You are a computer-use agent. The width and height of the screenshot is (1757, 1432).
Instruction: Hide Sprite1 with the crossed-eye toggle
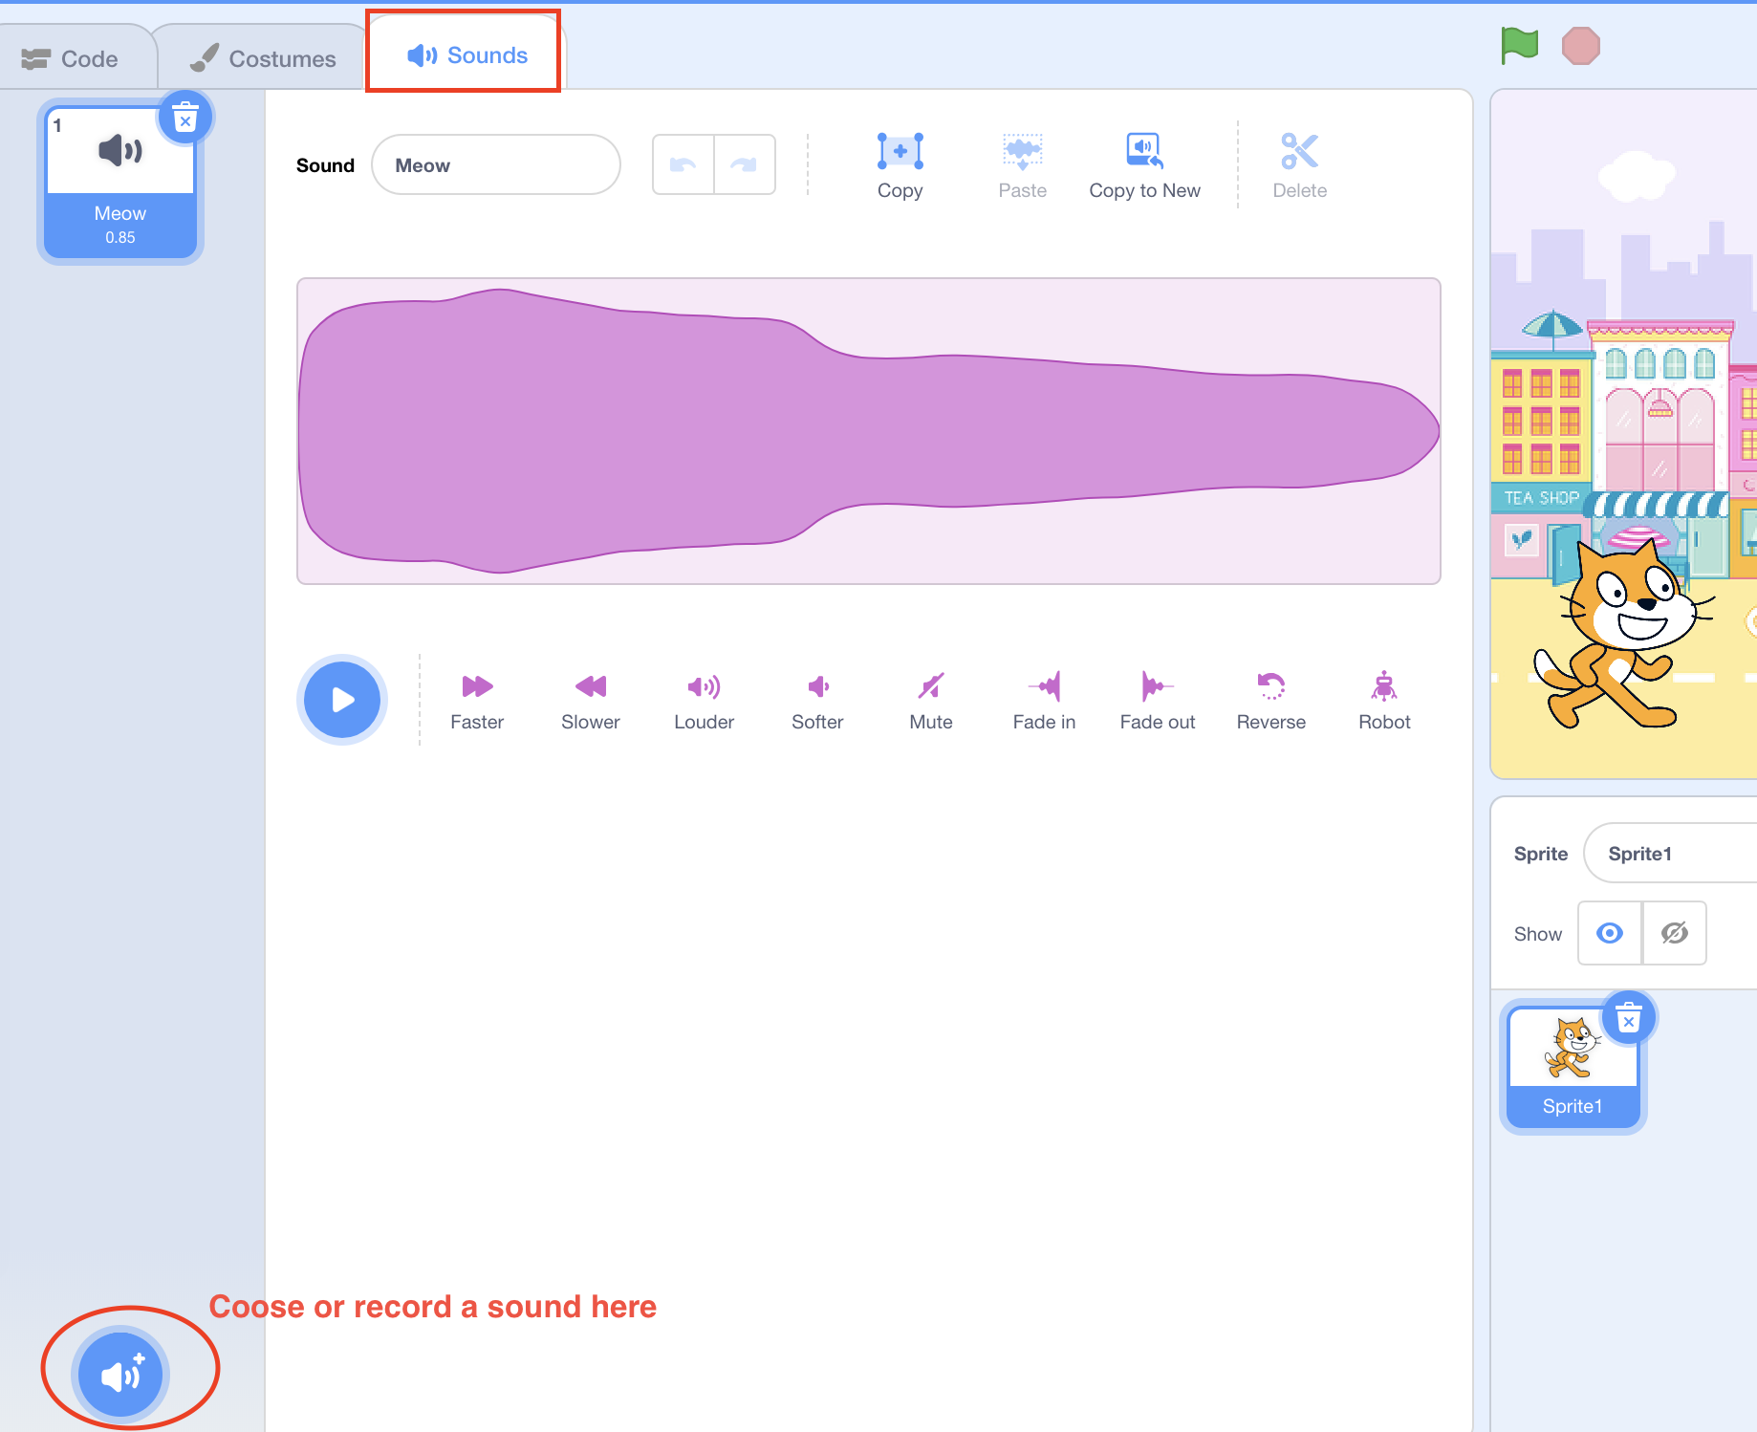tap(1674, 933)
